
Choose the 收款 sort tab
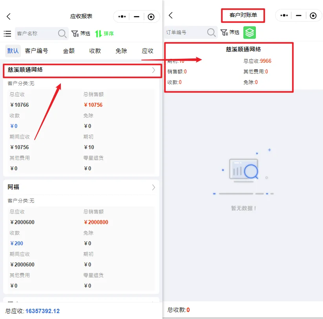click(x=95, y=51)
